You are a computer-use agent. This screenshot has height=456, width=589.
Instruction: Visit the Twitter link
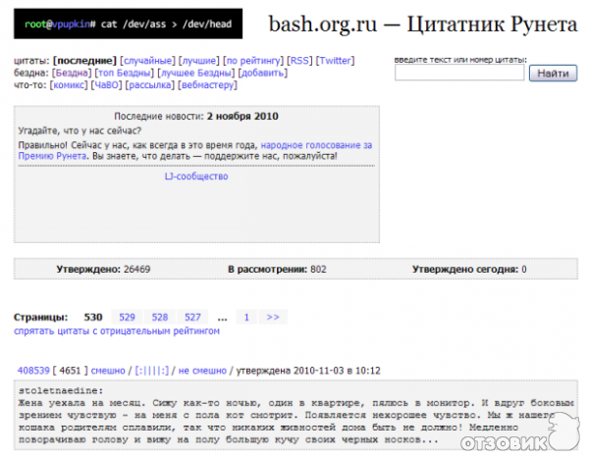[336, 61]
